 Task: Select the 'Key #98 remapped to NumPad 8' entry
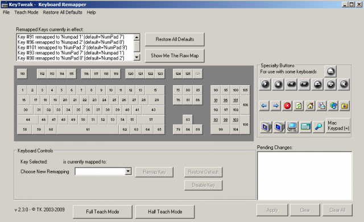click(71, 58)
